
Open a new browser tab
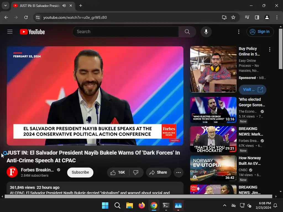tap(81, 6)
